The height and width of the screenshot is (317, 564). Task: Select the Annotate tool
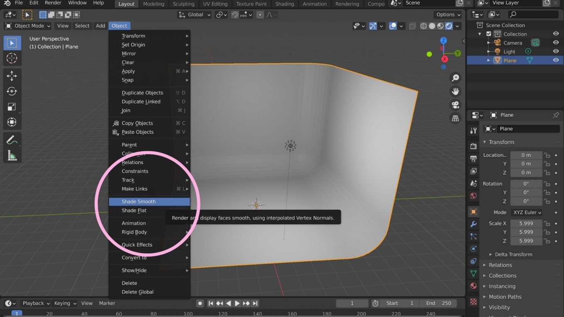click(x=12, y=140)
